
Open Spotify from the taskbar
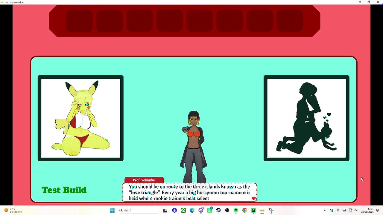[x=236, y=210]
